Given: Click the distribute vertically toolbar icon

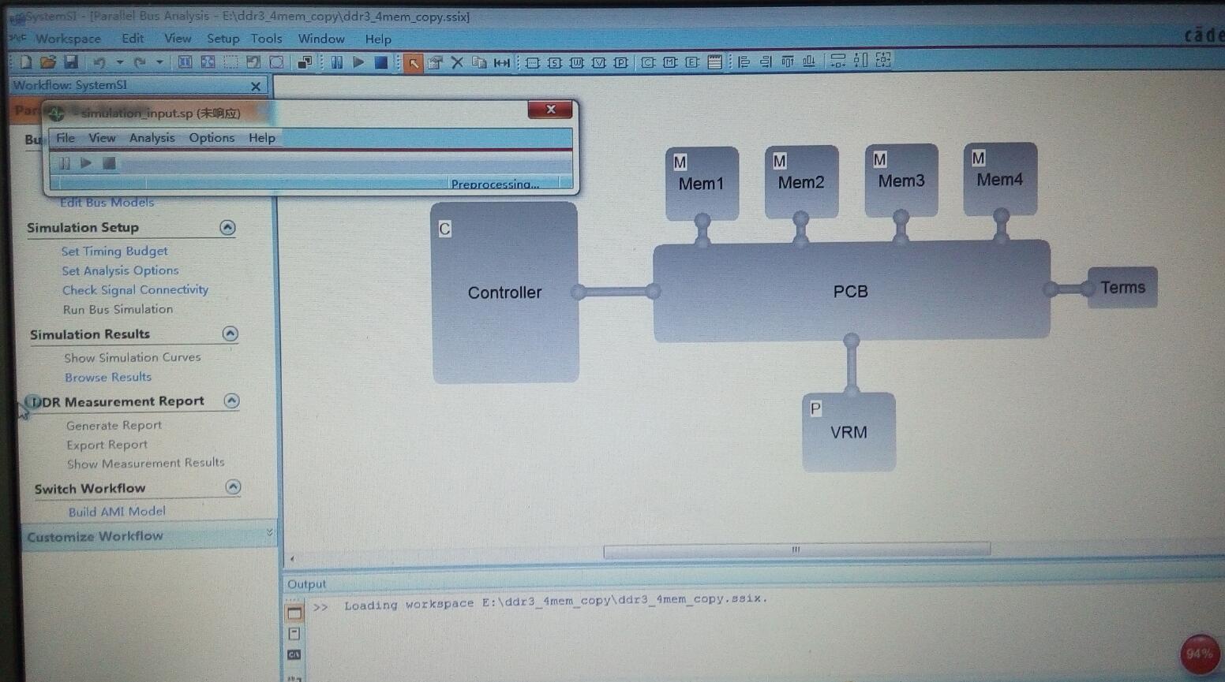Looking at the screenshot, I should click(861, 60).
